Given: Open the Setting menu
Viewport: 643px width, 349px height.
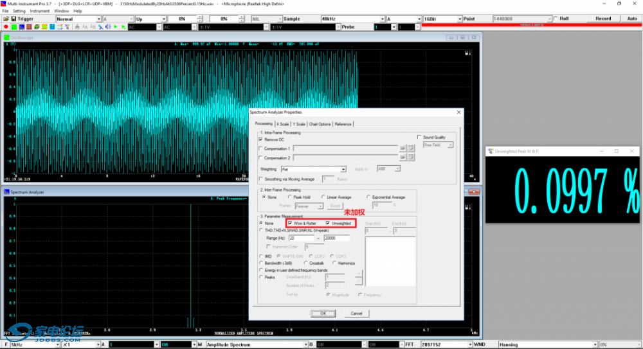Looking at the screenshot, I should click(x=19, y=11).
